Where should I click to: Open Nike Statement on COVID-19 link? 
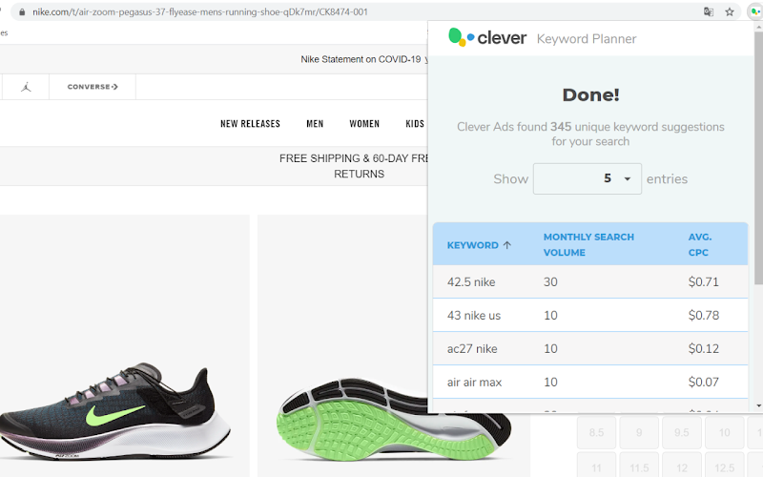point(361,59)
